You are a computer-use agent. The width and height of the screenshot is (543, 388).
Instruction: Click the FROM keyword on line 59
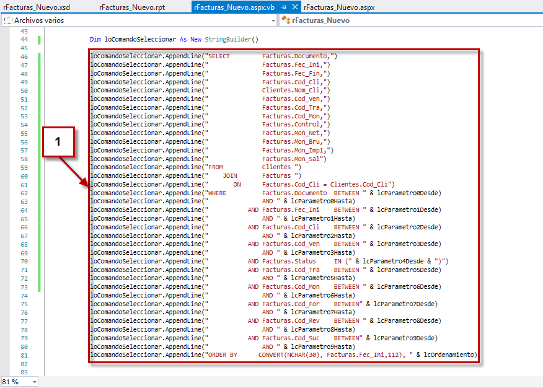(x=214, y=167)
